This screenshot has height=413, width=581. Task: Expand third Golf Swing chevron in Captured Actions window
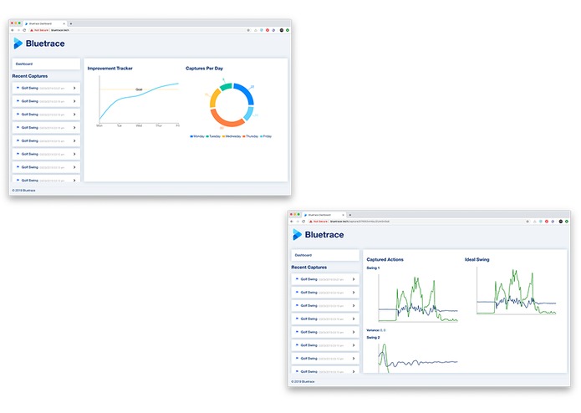coord(354,306)
